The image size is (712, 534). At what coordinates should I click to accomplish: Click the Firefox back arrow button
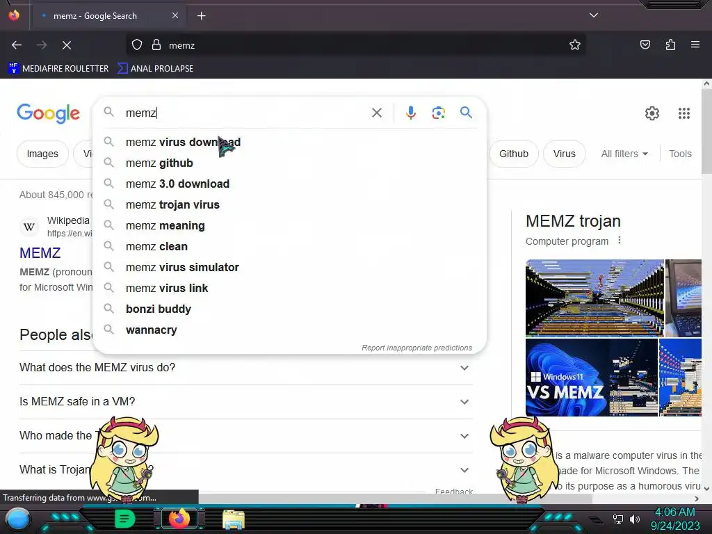pos(17,45)
